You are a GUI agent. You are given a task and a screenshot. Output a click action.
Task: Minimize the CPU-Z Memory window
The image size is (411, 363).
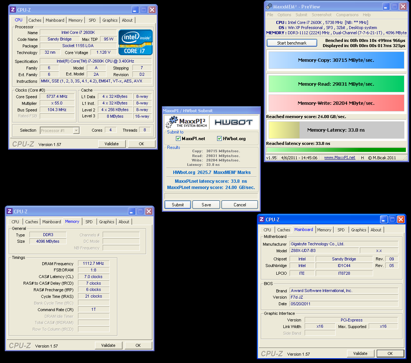click(132, 211)
